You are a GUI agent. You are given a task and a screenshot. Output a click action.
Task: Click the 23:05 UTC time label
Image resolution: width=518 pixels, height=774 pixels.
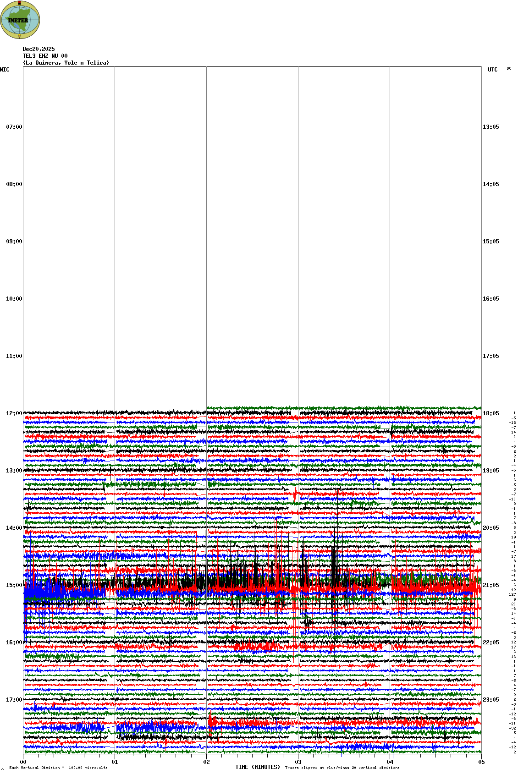click(490, 700)
